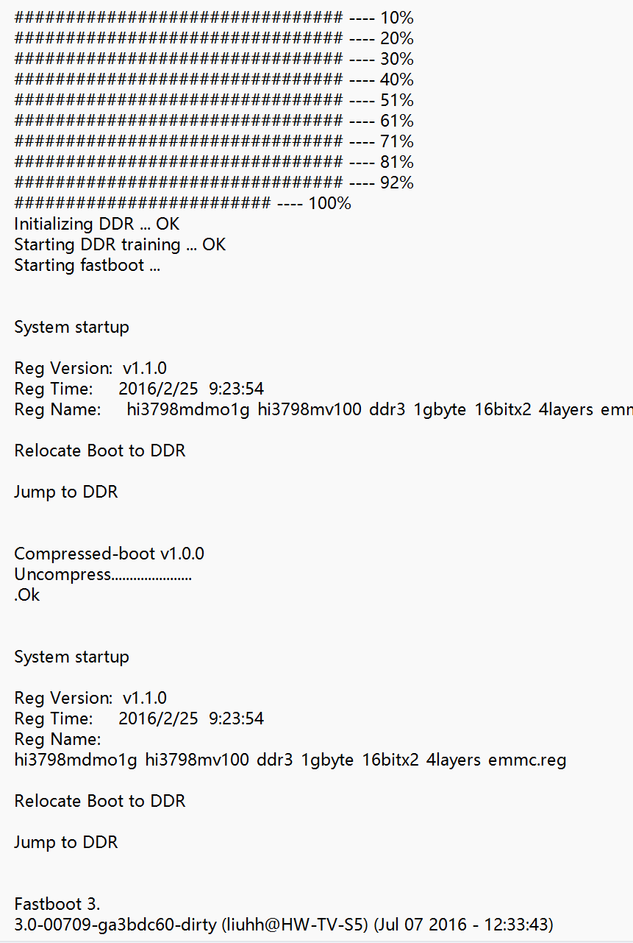Click the first Reg Name line with hi3798mdmo1g
Image resolution: width=633 pixels, height=943 pixels.
(x=323, y=409)
